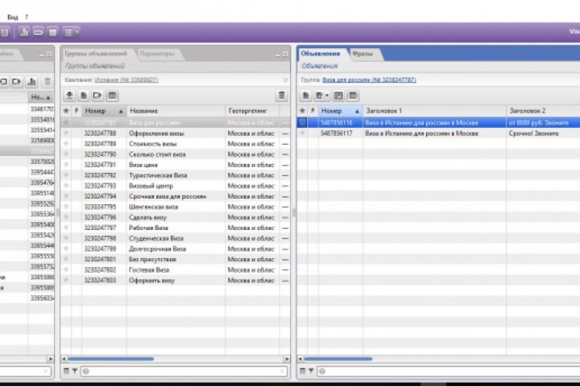Screen dimensions: 580x386
Task: Open the group link Виза для россиян
Action: click(369, 80)
